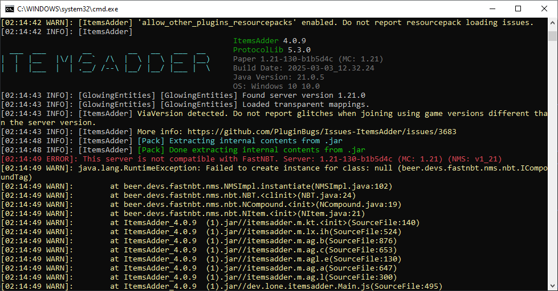Image resolution: width=558 pixels, height=291 pixels.
Task: Click the 'Build Date: 2025-03-03_12.32.24' line
Action: [x=304, y=68]
